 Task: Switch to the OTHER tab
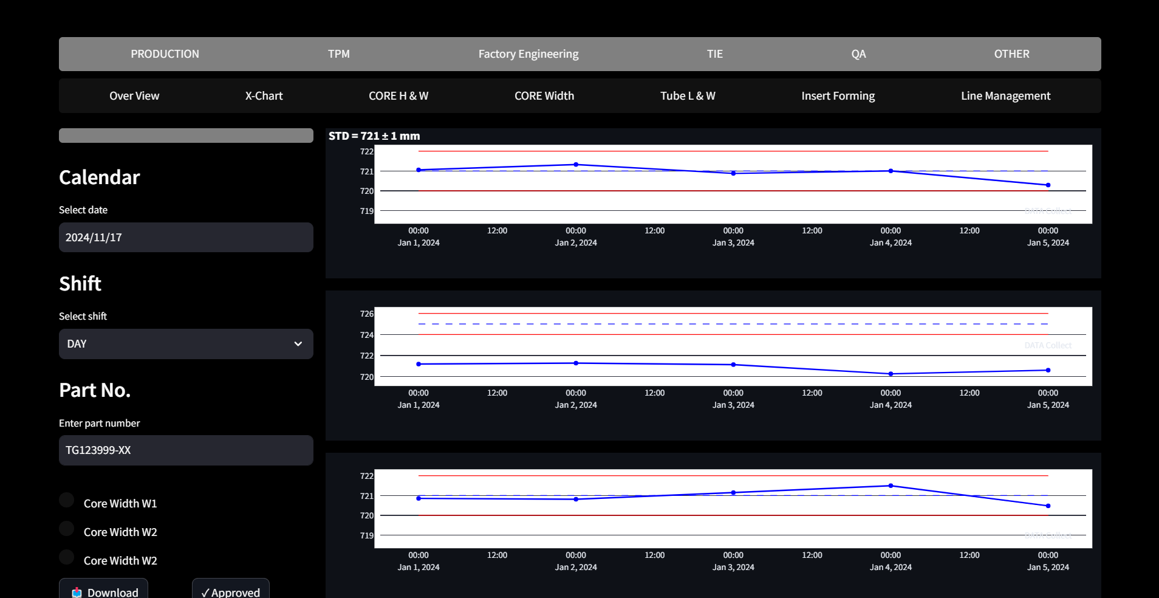tap(1011, 54)
